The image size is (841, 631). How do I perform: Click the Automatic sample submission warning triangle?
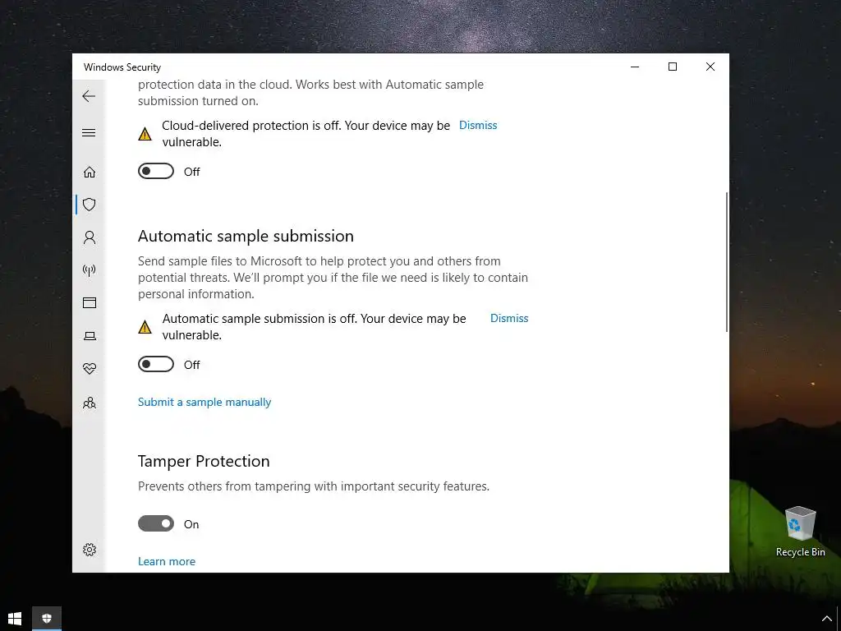tap(145, 327)
